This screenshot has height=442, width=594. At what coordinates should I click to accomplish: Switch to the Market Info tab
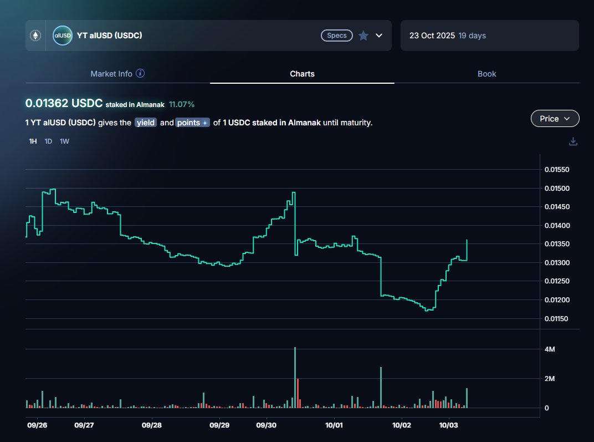(111, 74)
